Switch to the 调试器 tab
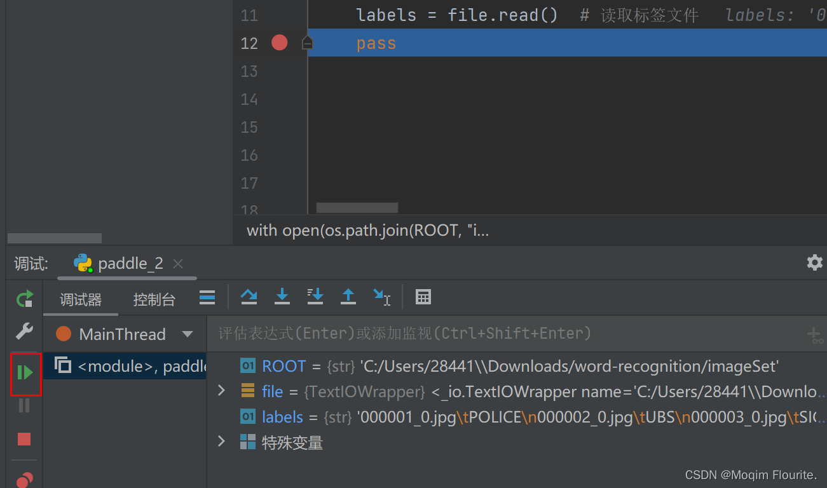 (x=81, y=300)
